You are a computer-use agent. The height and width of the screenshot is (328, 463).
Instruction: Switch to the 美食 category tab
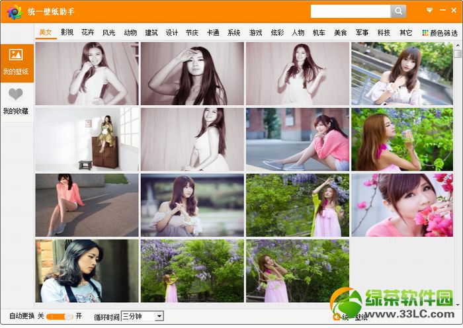point(340,32)
